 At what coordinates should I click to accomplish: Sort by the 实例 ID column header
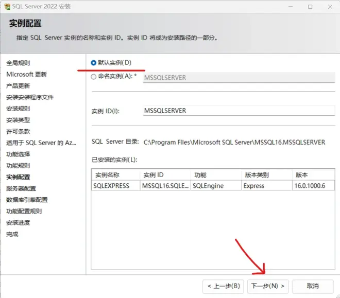165,175
